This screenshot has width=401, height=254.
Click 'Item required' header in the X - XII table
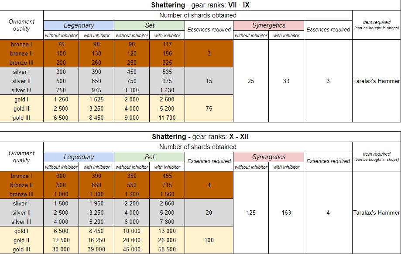pyautogui.click(x=377, y=157)
